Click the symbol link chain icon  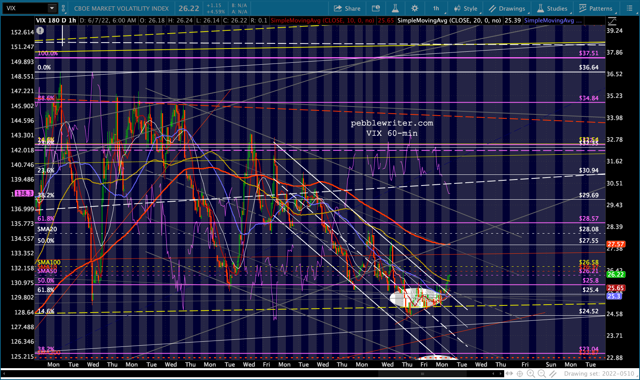(x=63, y=8)
